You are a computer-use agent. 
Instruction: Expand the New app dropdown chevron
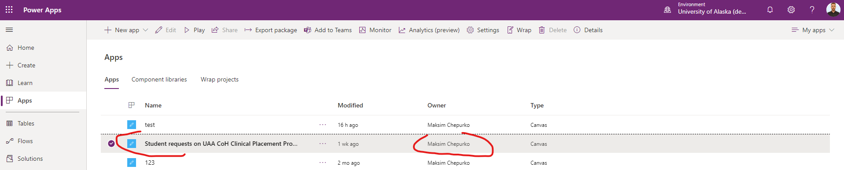[x=146, y=30]
